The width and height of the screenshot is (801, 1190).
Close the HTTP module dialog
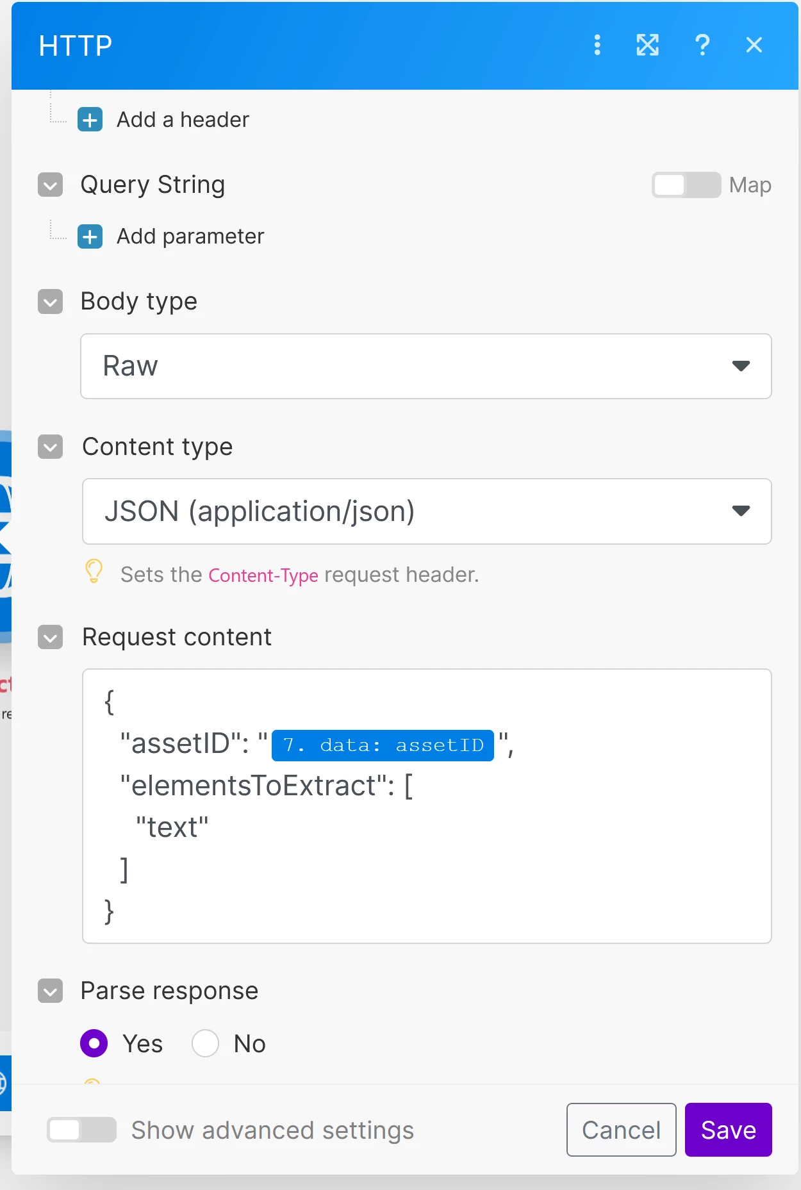click(754, 45)
